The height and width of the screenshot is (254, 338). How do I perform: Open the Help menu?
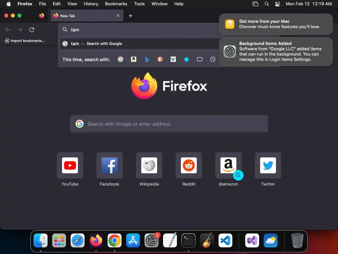[x=179, y=4]
